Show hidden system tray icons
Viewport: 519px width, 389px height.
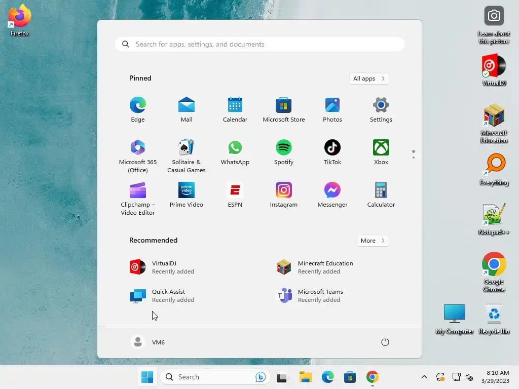tap(424, 377)
